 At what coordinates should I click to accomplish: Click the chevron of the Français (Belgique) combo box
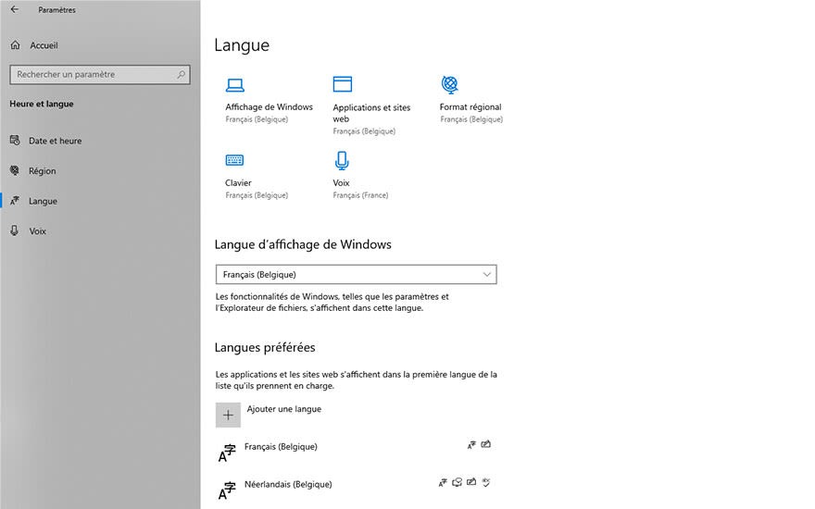tap(487, 274)
